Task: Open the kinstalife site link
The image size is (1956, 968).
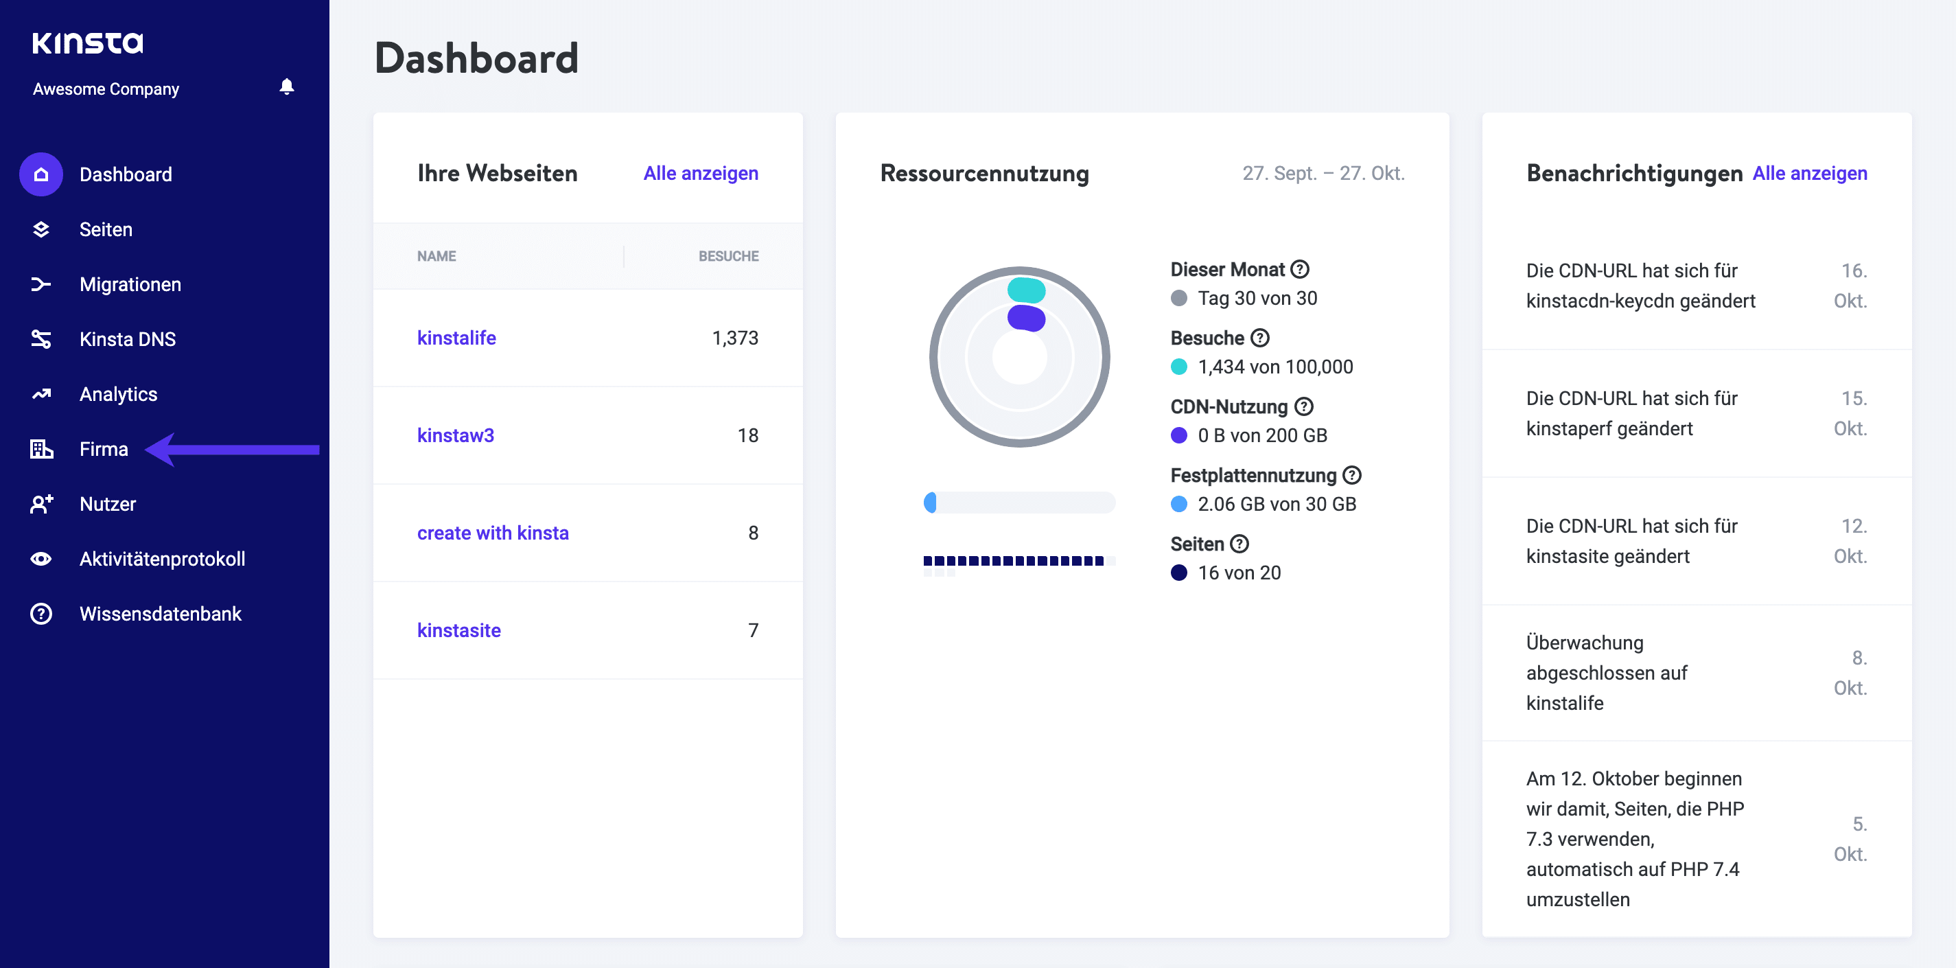Action: pyautogui.click(x=456, y=337)
